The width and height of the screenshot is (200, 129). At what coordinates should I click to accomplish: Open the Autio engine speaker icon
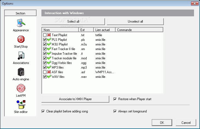click(21, 72)
